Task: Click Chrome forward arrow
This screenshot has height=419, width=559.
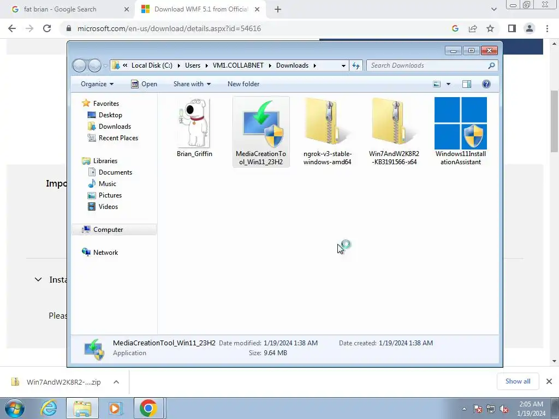Action: click(29, 28)
